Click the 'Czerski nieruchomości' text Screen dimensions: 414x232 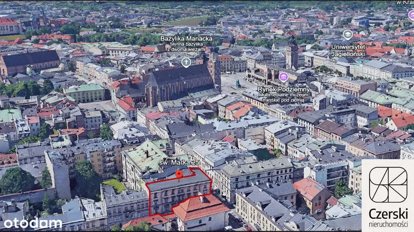388,217
